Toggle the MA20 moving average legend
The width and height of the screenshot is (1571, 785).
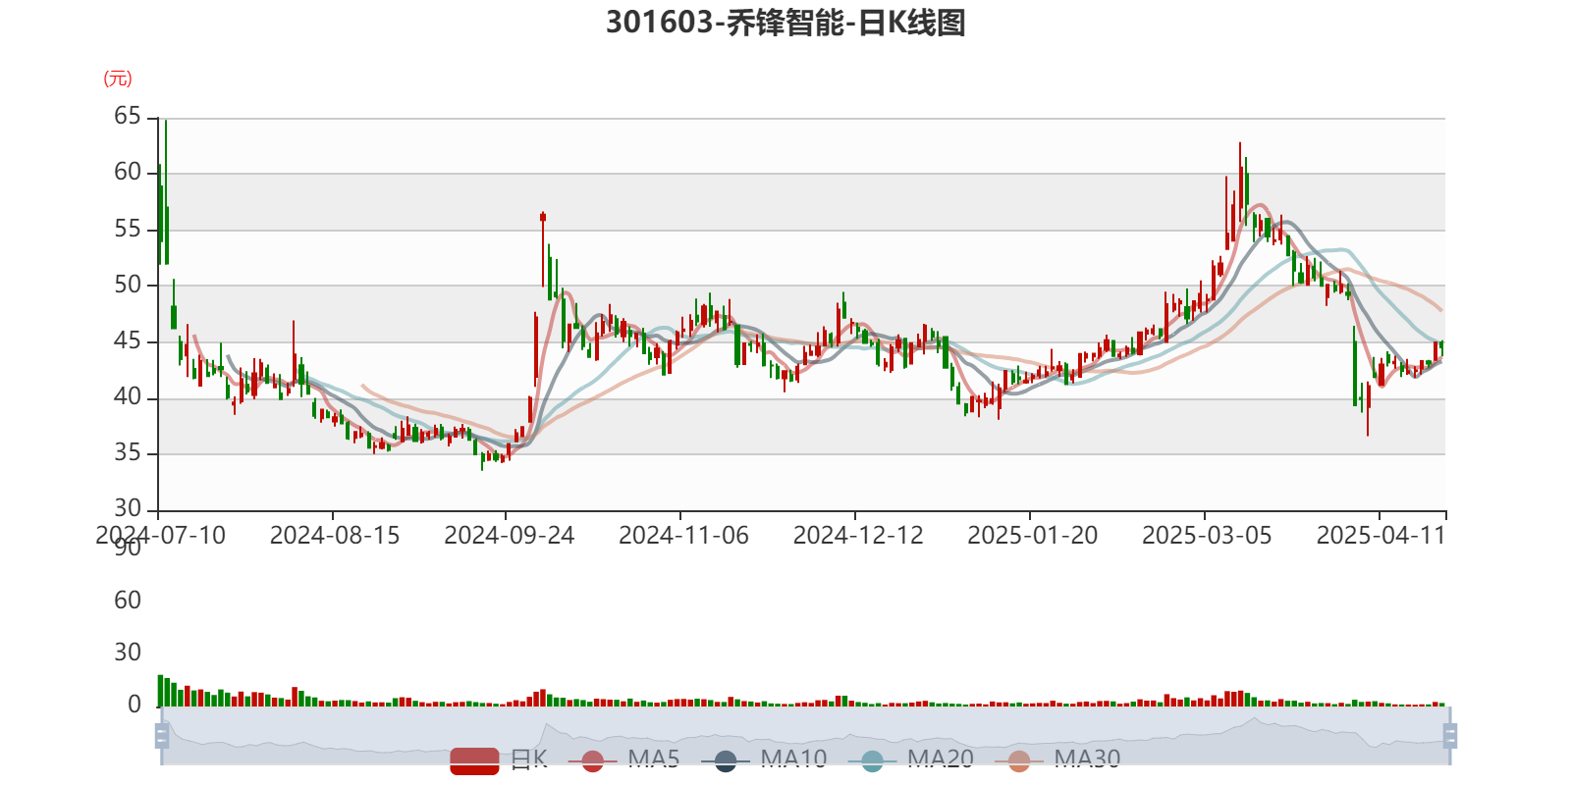point(911,759)
